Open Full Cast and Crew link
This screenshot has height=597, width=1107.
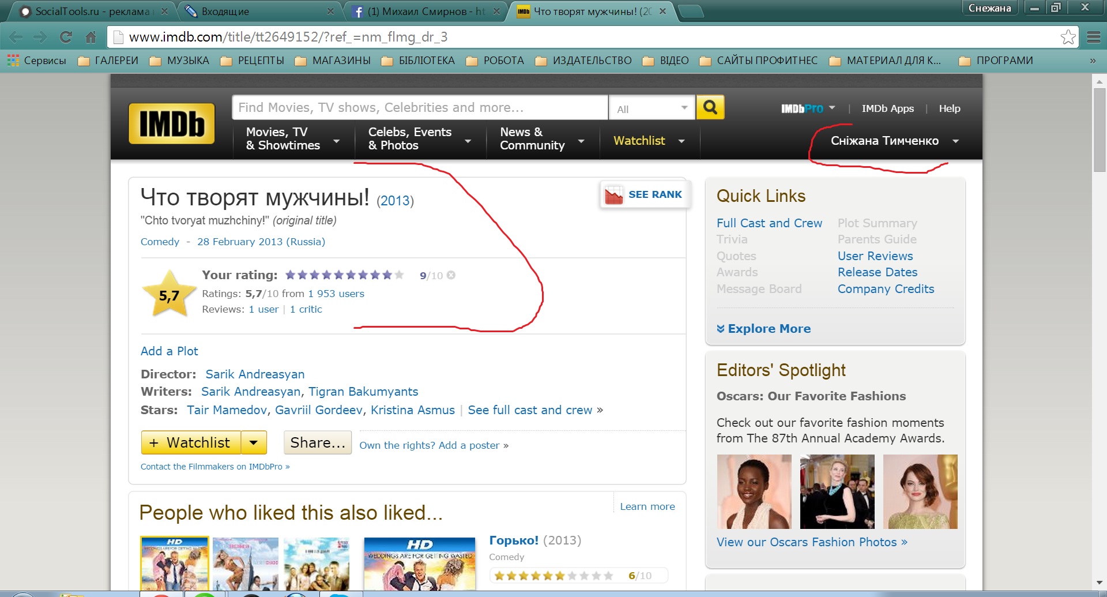[769, 223]
